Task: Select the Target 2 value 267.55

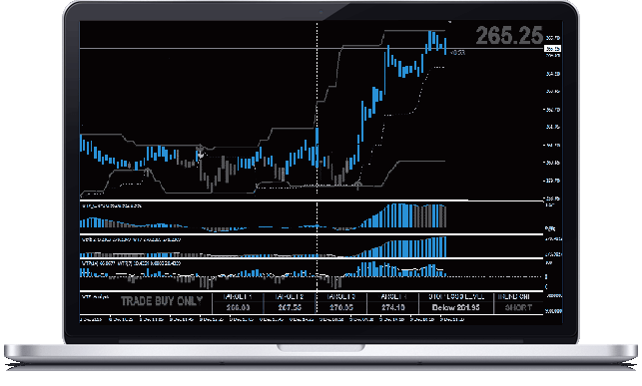Action: [x=290, y=307]
